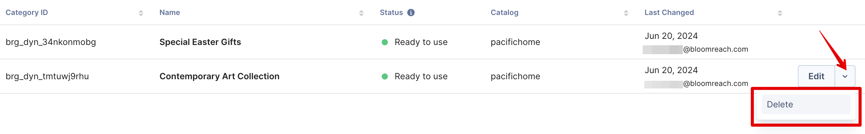Sort by Name column arrows

tap(361, 13)
